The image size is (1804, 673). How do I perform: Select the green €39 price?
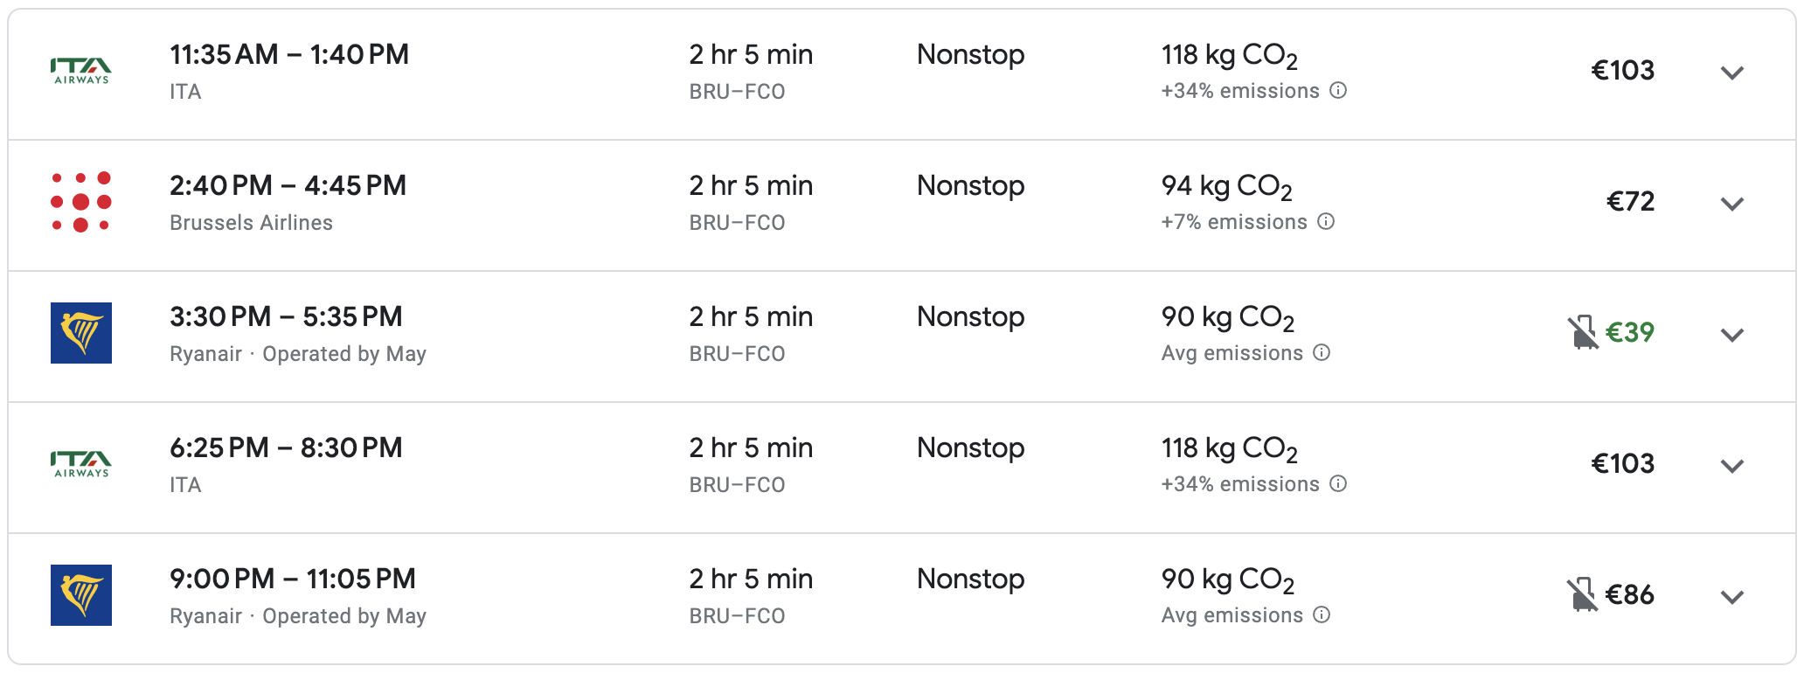[x=1630, y=332]
